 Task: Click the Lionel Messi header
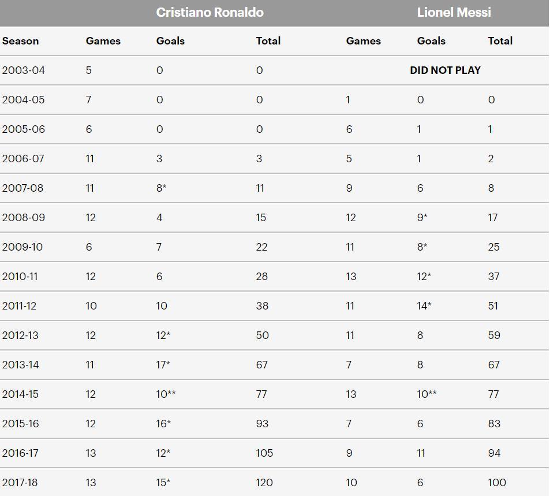pyautogui.click(x=454, y=13)
